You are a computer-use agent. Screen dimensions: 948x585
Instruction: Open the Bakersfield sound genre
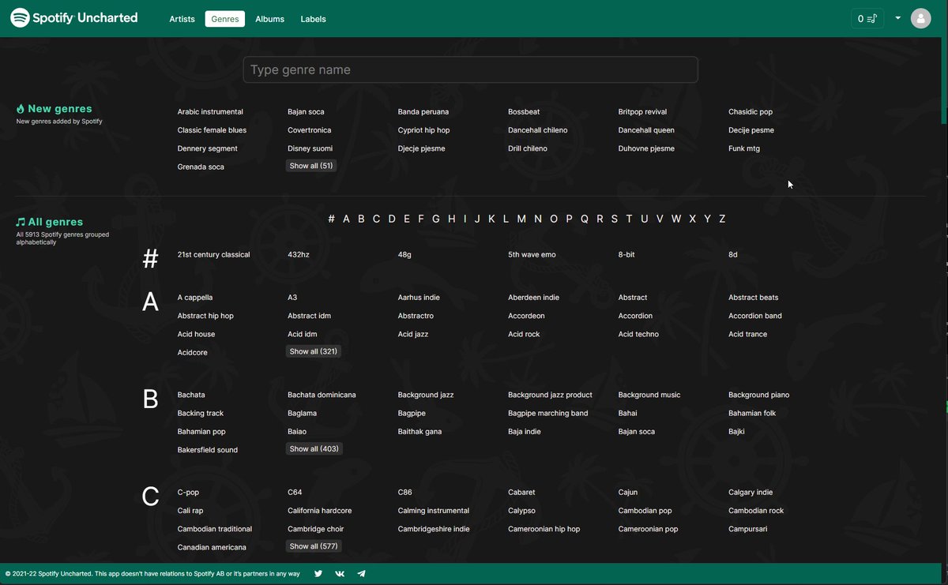tap(208, 450)
